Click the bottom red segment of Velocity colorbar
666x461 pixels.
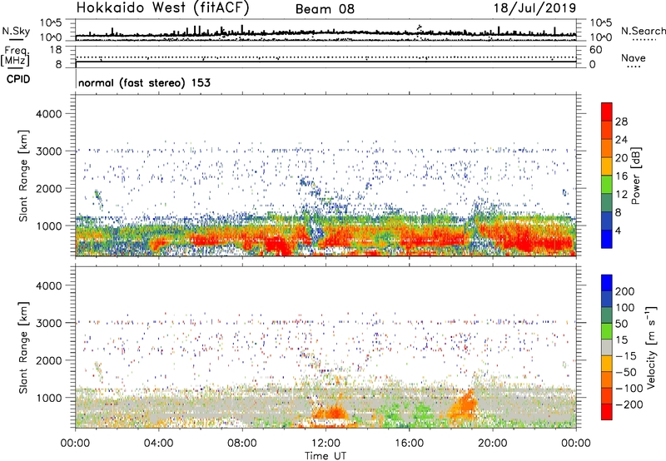[x=607, y=412]
